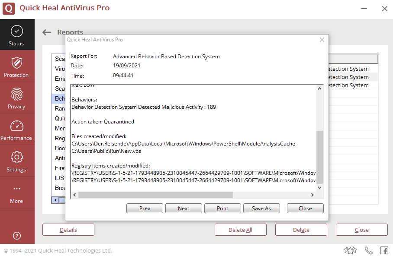The width and height of the screenshot is (393, 256).
Task: Click report text scroll down arrow
Action: click(x=319, y=187)
